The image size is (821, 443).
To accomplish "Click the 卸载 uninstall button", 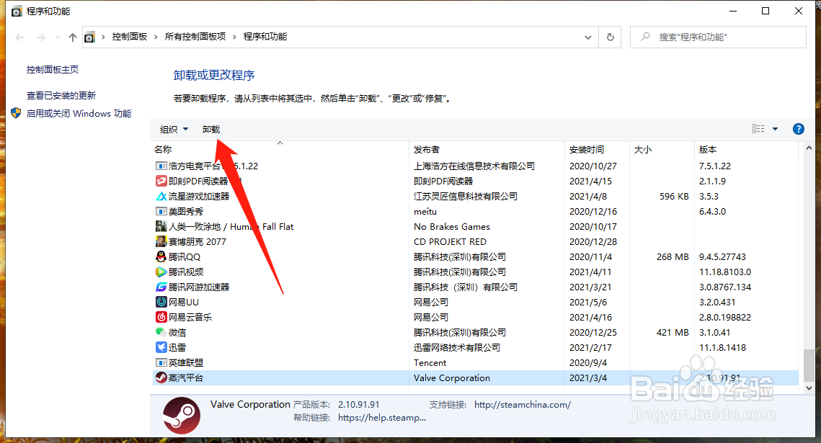I will [x=210, y=129].
